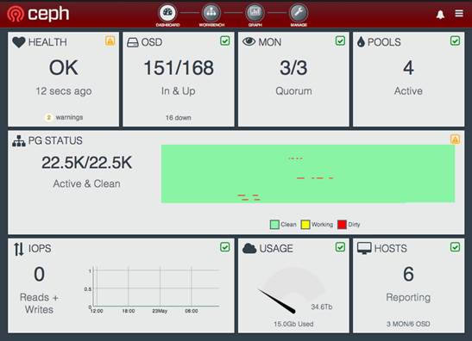
Task: Click the '23May' chart axis label
Action: pyautogui.click(x=160, y=311)
